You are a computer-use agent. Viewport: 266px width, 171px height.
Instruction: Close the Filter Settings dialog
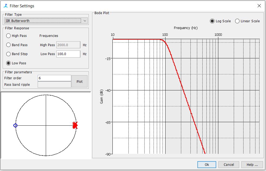coord(259,6)
